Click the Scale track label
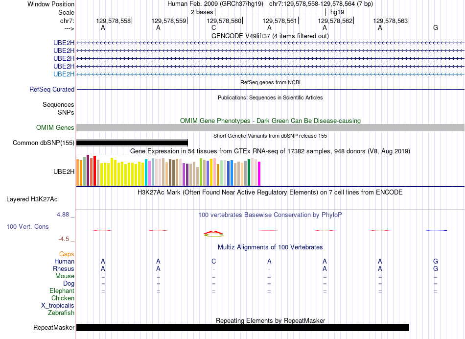 pyautogui.click(x=66, y=12)
